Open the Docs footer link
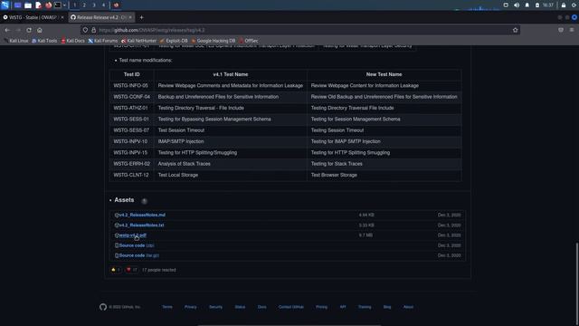The image size is (579, 326). (261, 307)
